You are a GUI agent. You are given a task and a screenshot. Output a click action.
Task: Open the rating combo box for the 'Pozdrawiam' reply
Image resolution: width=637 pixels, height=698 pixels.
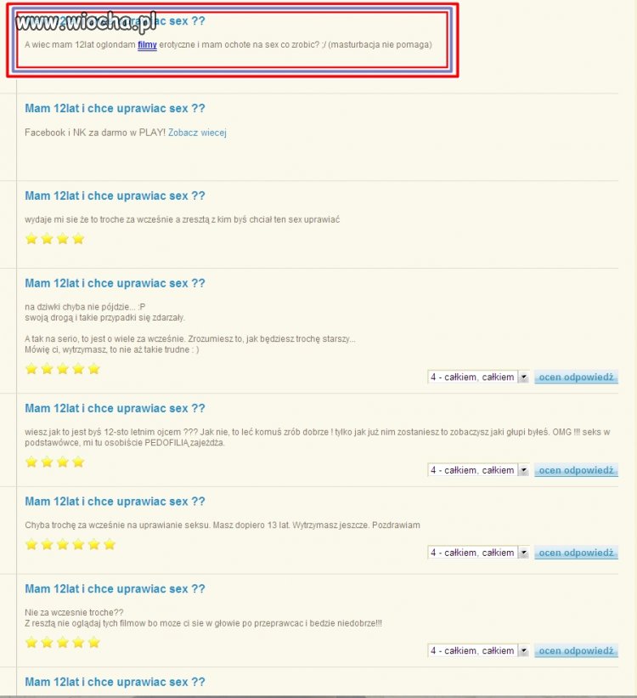478,553
